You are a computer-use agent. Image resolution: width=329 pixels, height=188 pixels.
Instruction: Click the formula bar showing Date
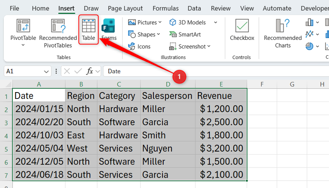[216, 72]
